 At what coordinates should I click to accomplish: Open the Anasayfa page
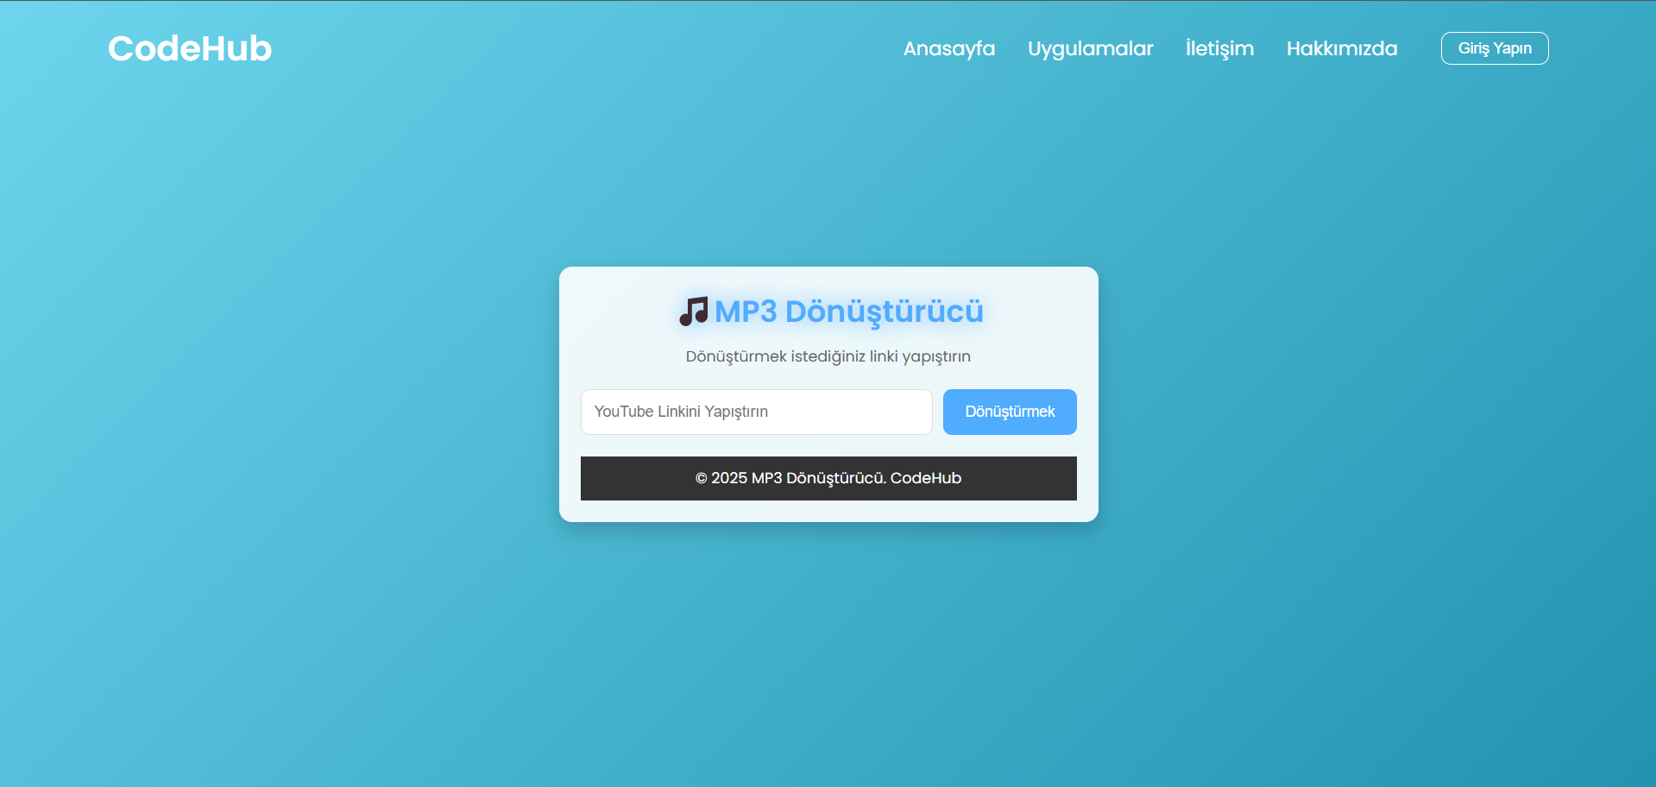(948, 48)
